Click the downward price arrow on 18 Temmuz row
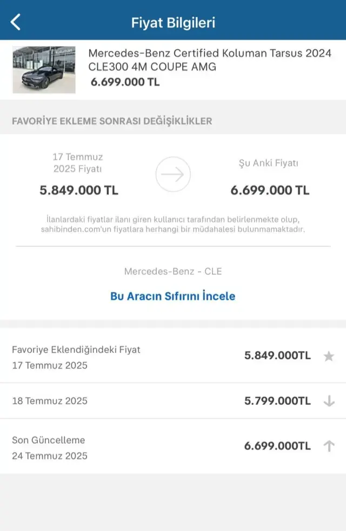346x531 pixels. pyautogui.click(x=330, y=401)
